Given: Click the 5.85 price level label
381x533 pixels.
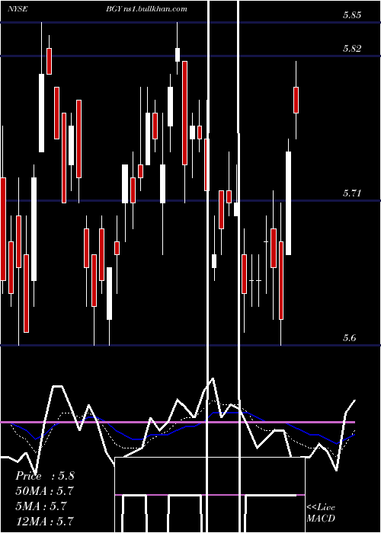Looking at the screenshot, I should [352, 15].
